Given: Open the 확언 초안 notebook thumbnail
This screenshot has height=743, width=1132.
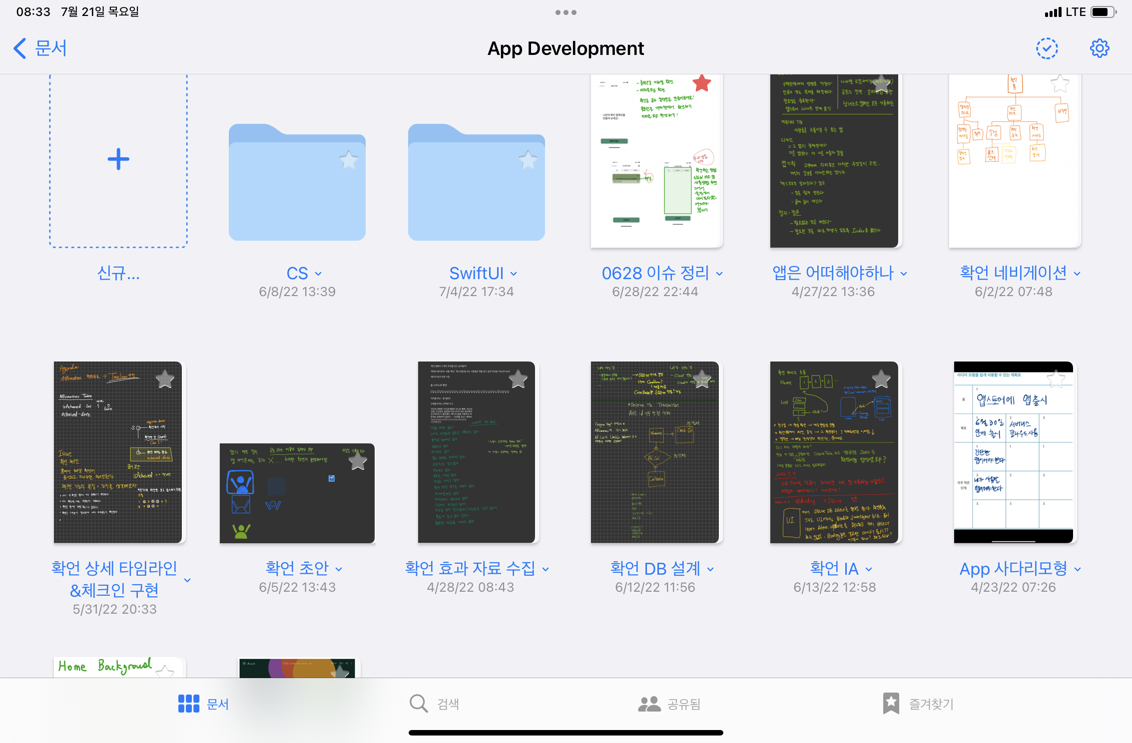Looking at the screenshot, I should pyautogui.click(x=297, y=493).
